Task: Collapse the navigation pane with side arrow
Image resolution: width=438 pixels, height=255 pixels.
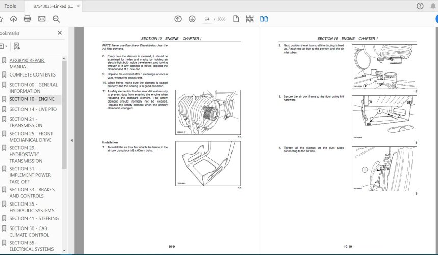Action: point(71,140)
